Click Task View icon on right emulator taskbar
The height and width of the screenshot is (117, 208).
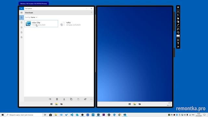pyautogui.click(x=139, y=104)
